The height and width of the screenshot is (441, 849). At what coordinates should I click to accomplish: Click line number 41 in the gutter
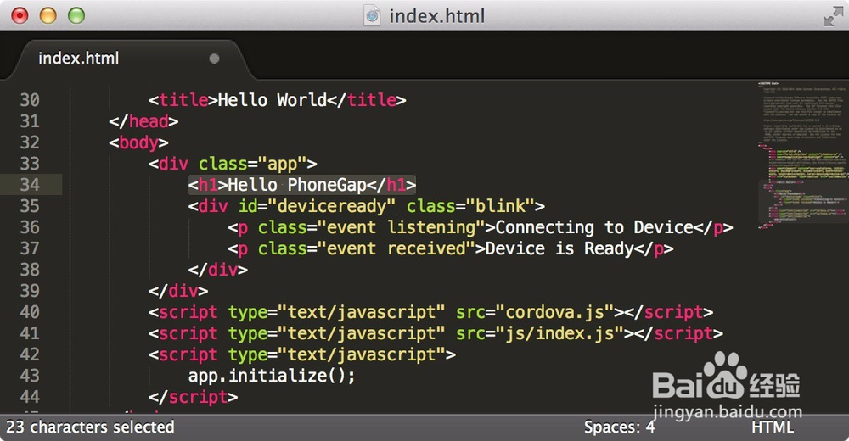coord(30,333)
